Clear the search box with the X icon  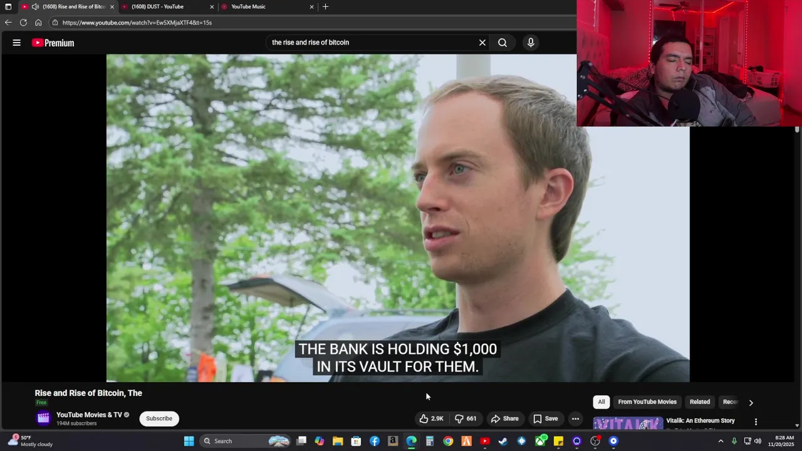pos(482,43)
